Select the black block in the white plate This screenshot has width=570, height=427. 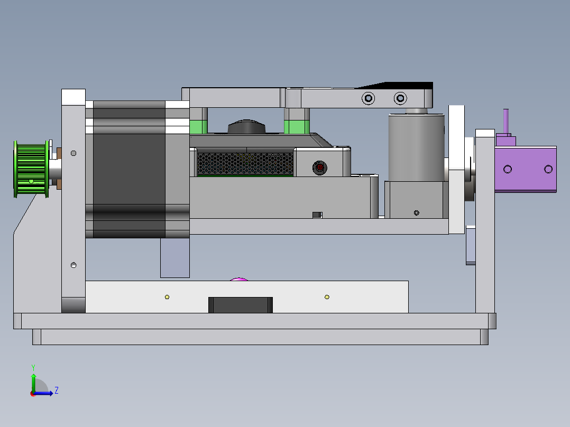(x=240, y=305)
